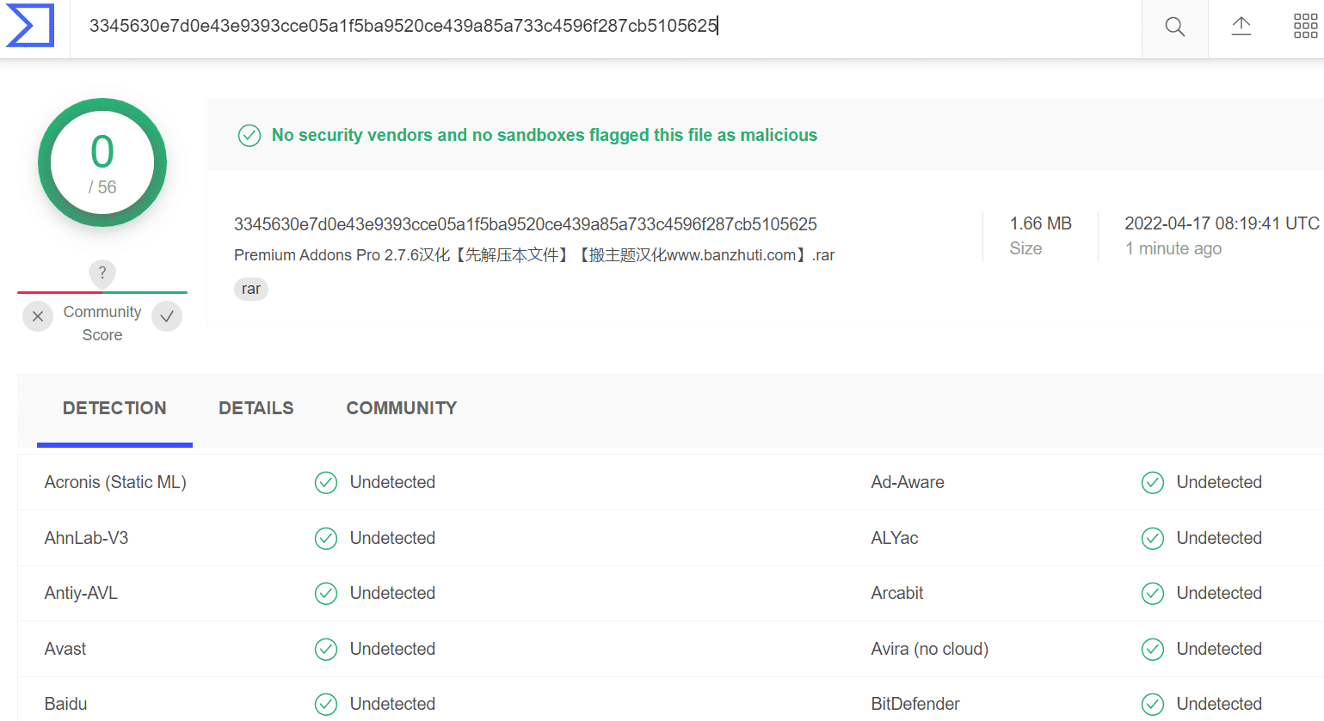This screenshot has width=1324, height=721.
Task: Click the BitDefender undetected check icon
Action: 1153,705
